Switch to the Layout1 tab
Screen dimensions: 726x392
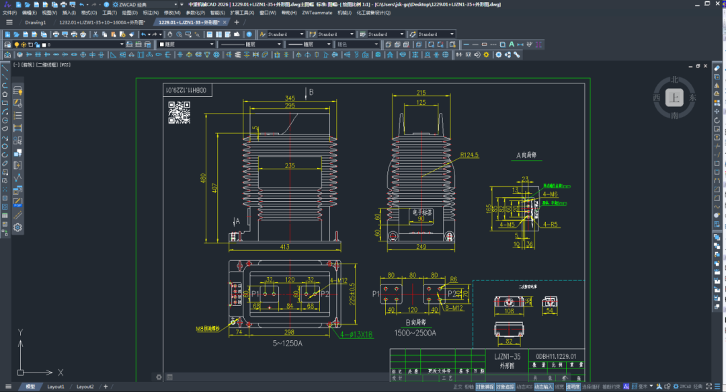point(56,387)
